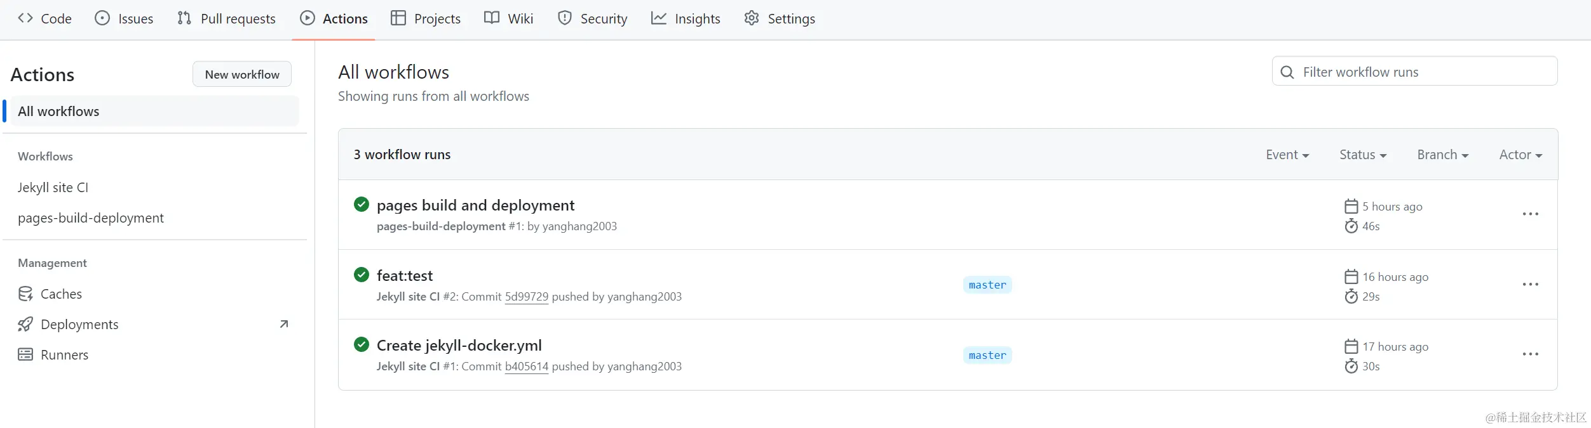Expand the Branch filter dropdown
Viewport: 1591px width, 428px height.
tap(1442, 155)
